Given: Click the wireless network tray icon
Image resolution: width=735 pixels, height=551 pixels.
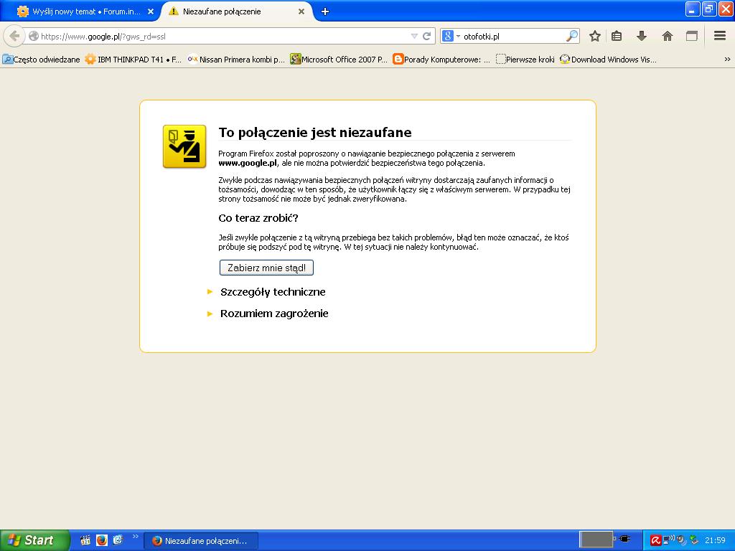Looking at the screenshot, I should click(x=668, y=540).
